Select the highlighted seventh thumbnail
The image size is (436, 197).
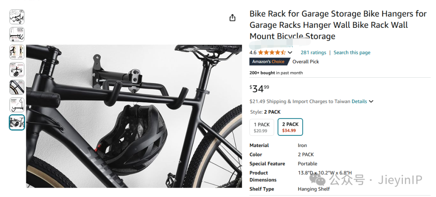tap(17, 122)
